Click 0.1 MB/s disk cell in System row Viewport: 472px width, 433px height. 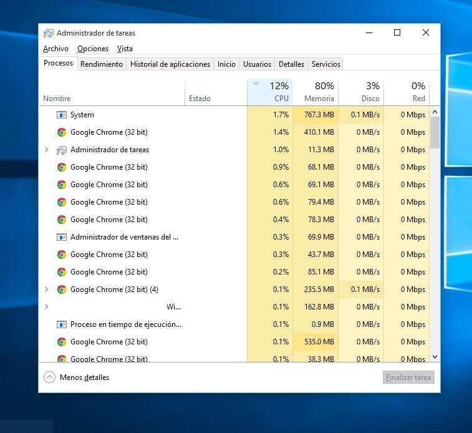361,115
